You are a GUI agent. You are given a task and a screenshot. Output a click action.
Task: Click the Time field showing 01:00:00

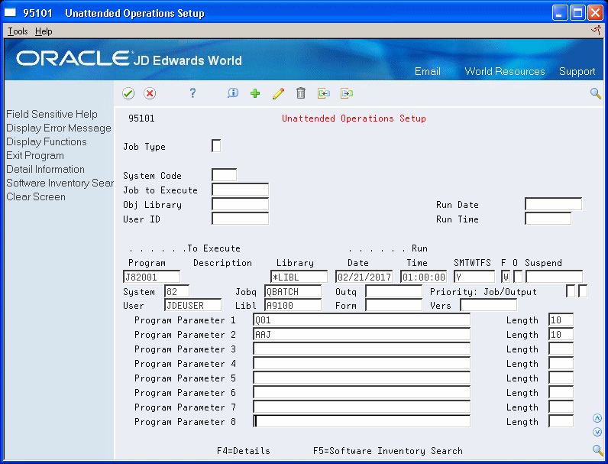tap(423, 277)
